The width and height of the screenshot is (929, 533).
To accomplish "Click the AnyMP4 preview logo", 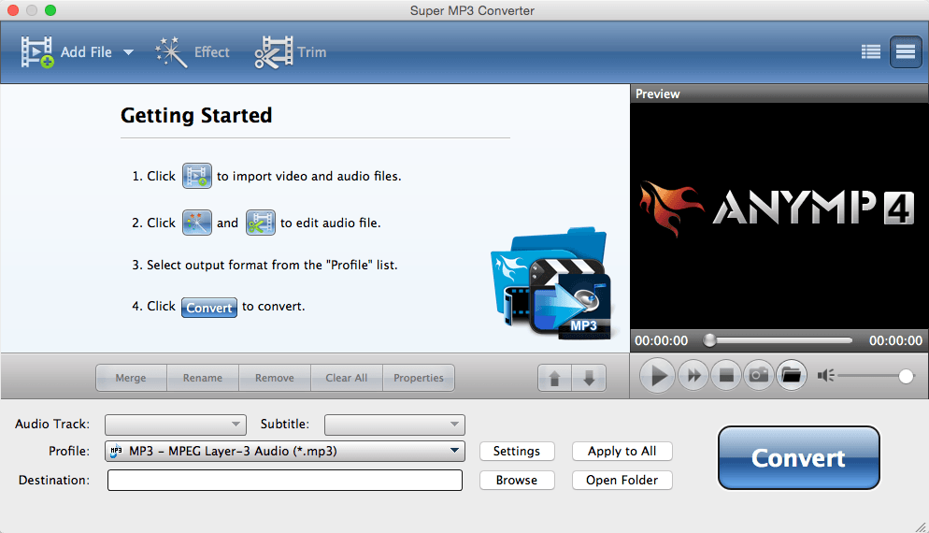I will pyautogui.click(x=777, y=209).
